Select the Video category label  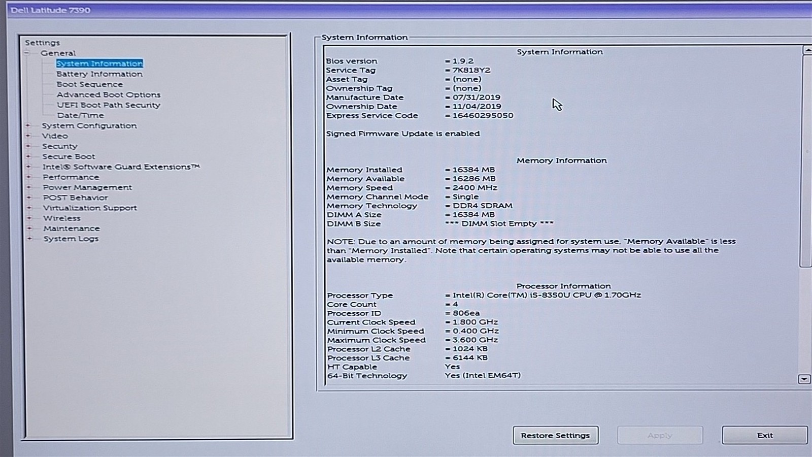(55, 136)
